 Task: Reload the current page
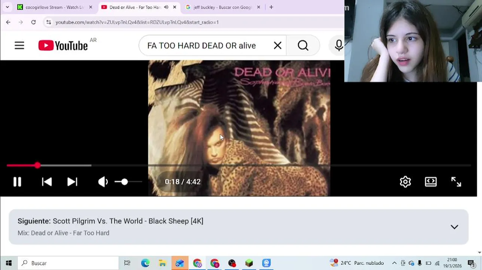[33, 22]
